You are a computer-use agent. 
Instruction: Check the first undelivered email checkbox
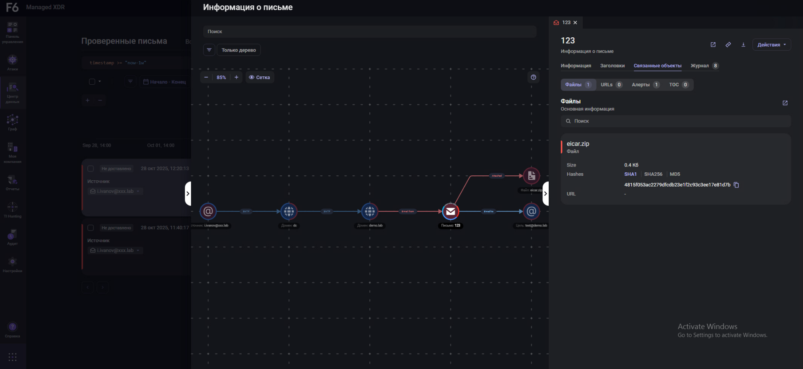[90, 169]
